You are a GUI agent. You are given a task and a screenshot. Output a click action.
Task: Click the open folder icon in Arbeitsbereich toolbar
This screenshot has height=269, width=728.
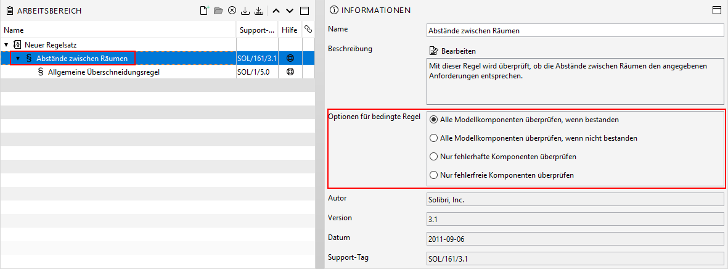click(218, 10)
